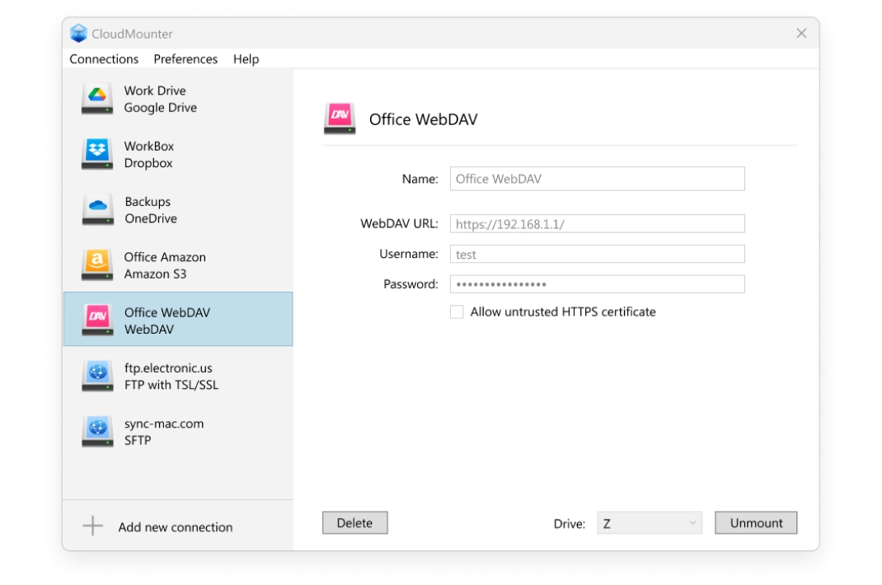Image resolution: width=882 pixels, height=585 pixels.
Task: Select the 'Backups' connection text
Action: (148, 201)
